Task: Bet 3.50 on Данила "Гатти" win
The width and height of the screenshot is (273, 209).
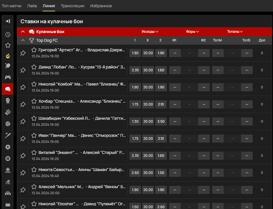Action: pos(161,121)
